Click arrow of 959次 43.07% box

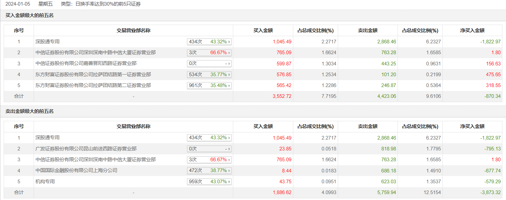229,182
